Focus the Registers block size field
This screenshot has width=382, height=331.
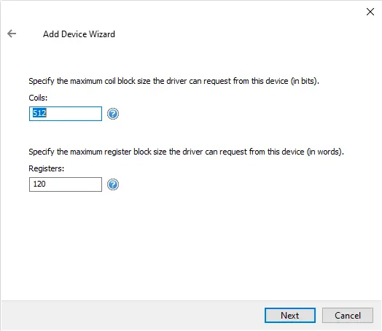coord(66,184)
